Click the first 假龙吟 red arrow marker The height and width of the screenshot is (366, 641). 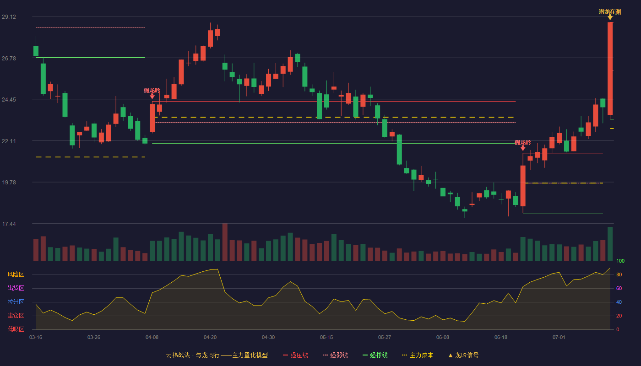[x=152, y=96]
